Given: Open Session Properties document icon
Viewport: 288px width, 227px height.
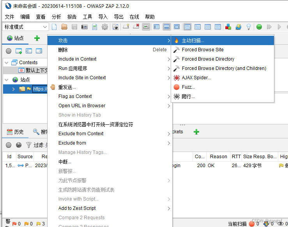Looking at the screenshot, I should coord(95,27).
